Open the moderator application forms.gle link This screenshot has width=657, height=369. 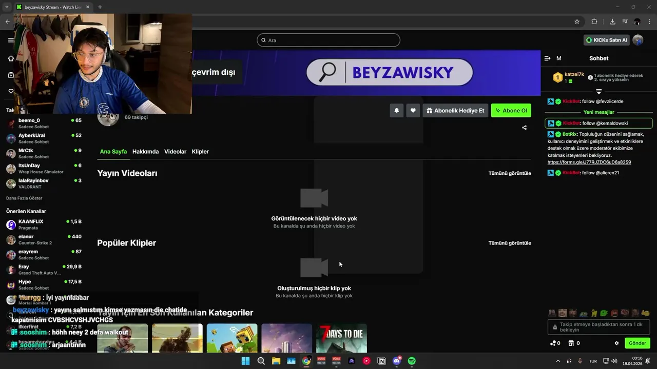coord(589,162)
